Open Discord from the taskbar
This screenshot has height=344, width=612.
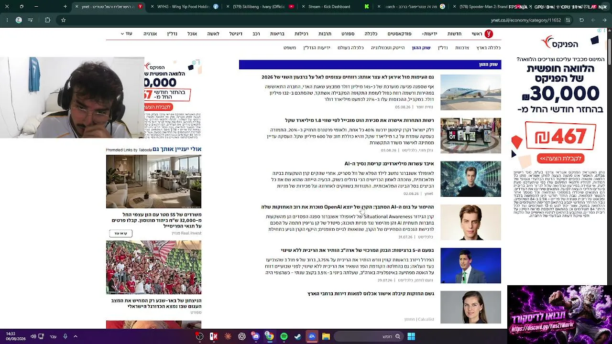[256, 336]
